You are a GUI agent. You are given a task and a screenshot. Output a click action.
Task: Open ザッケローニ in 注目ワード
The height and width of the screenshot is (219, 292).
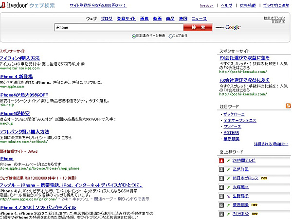234,114
